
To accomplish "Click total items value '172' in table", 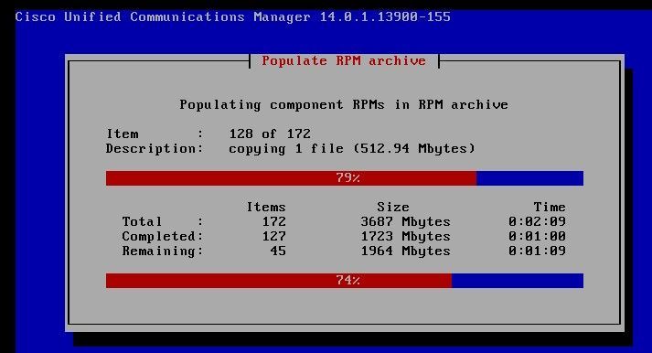I will pyautogui.click(x=274, y=221).
